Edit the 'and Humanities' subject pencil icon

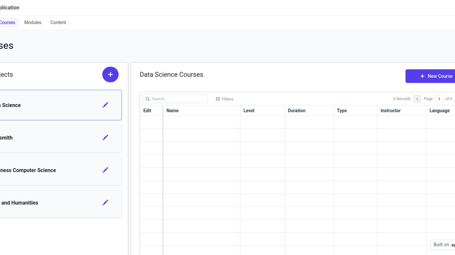pyautogui.click(x=105, y=203)
